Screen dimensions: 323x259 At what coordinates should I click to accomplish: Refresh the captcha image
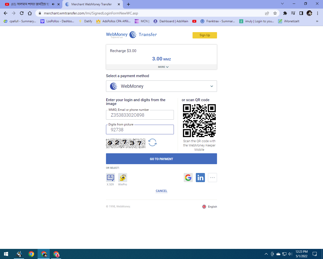pos(152,142)
